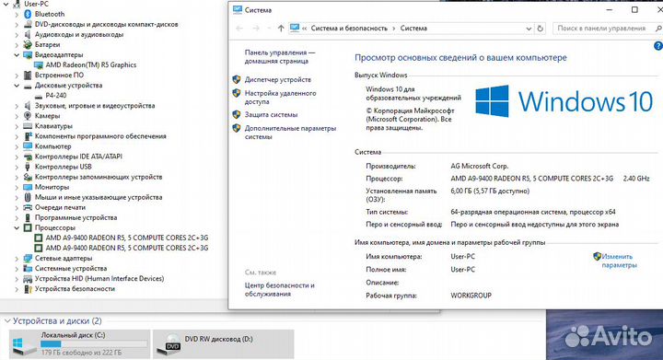This screenshot has height=360, width=663.
Task: Open Защита системы link
Action: pyautogui.click(x=271, y=114)
